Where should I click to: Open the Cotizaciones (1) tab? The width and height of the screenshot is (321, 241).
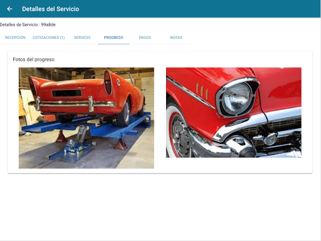tap(49, 38)
